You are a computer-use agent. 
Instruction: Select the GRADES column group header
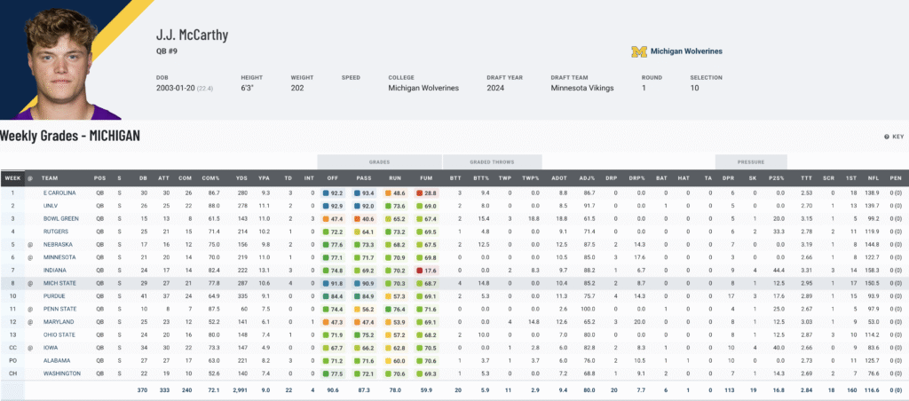click(x=380, y=162)
